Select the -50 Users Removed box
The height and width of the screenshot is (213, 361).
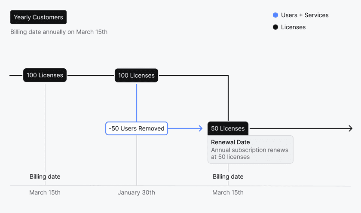pyautogui.click(x=137, y=128)
